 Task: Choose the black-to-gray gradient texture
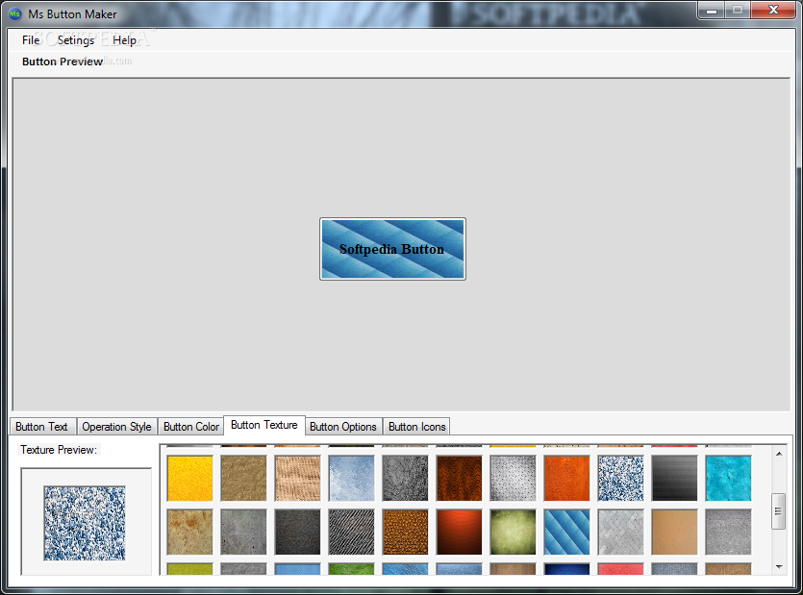[x=674, y=479]
